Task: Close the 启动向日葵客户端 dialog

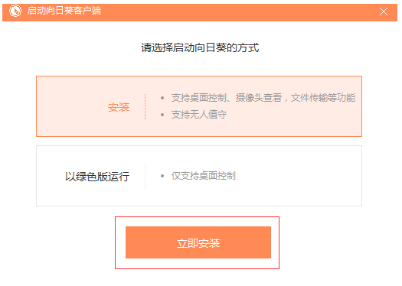Action: (x=384, y=11)
